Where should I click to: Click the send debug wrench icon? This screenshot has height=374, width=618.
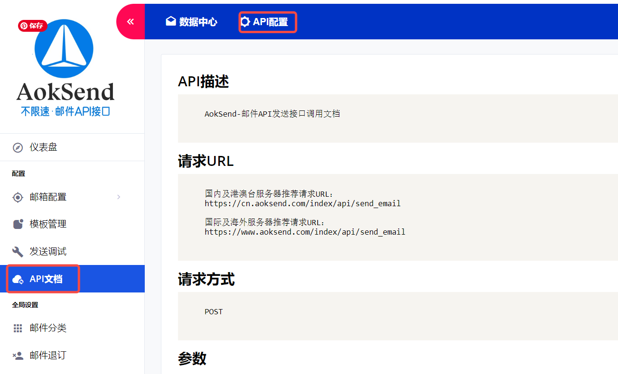[x=18, y=252]
